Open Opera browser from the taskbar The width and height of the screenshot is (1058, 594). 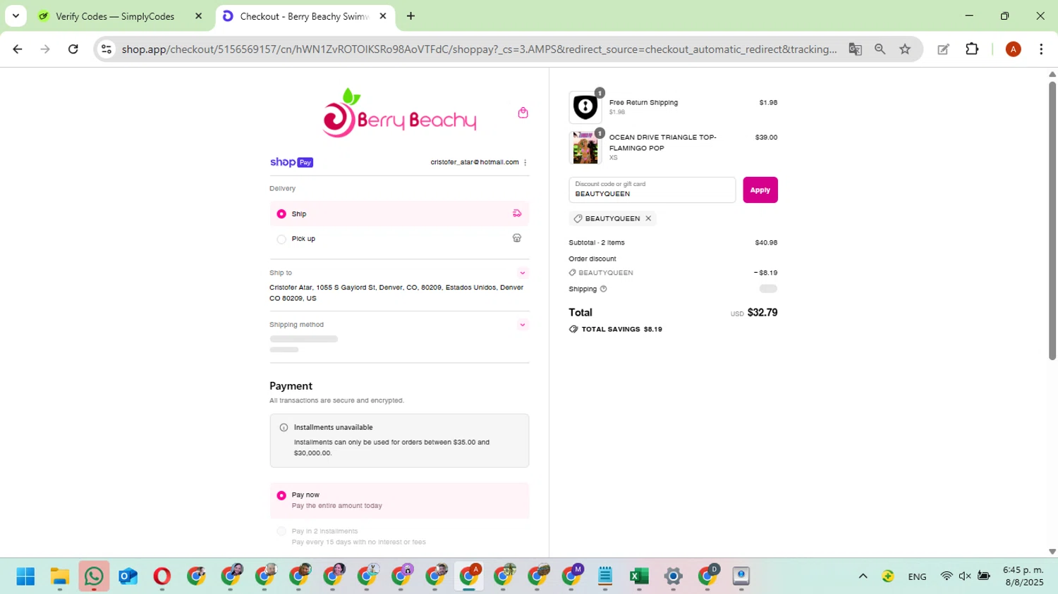point(162,576)
